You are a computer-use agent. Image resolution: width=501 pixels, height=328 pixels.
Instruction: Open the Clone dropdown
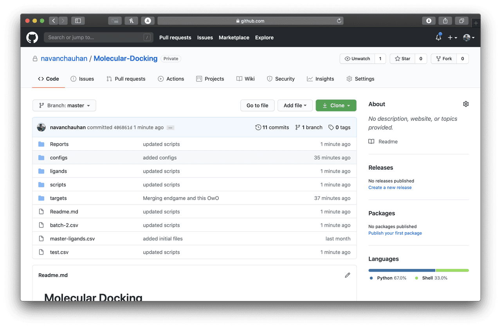pos(336,106)
